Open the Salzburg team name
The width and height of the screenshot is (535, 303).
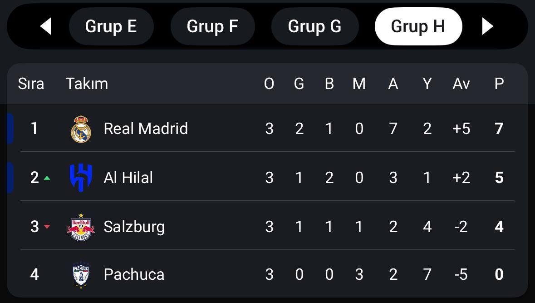coord(134,227)
